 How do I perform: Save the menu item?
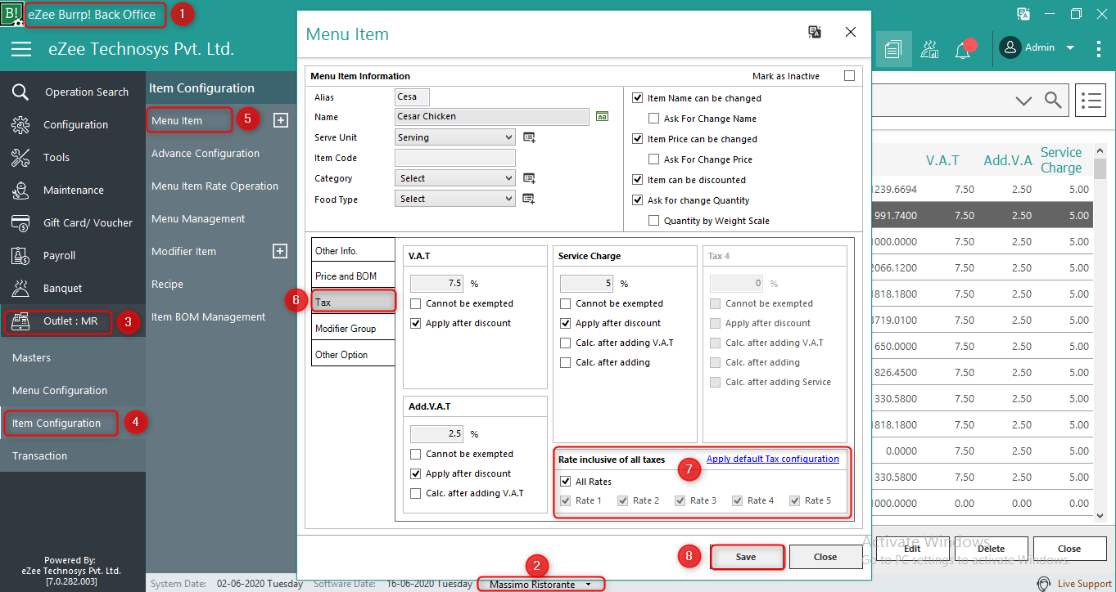(x=746, y=557)
